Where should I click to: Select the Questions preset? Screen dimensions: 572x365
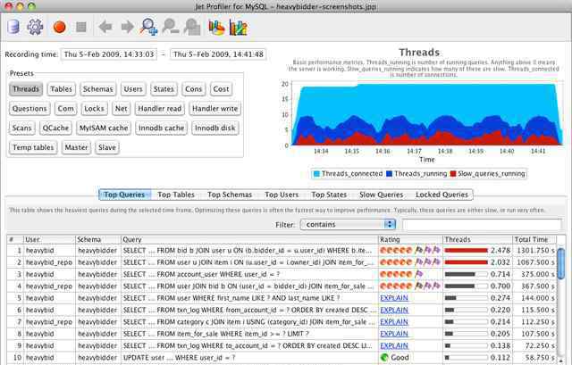click(x=29, y=109)
